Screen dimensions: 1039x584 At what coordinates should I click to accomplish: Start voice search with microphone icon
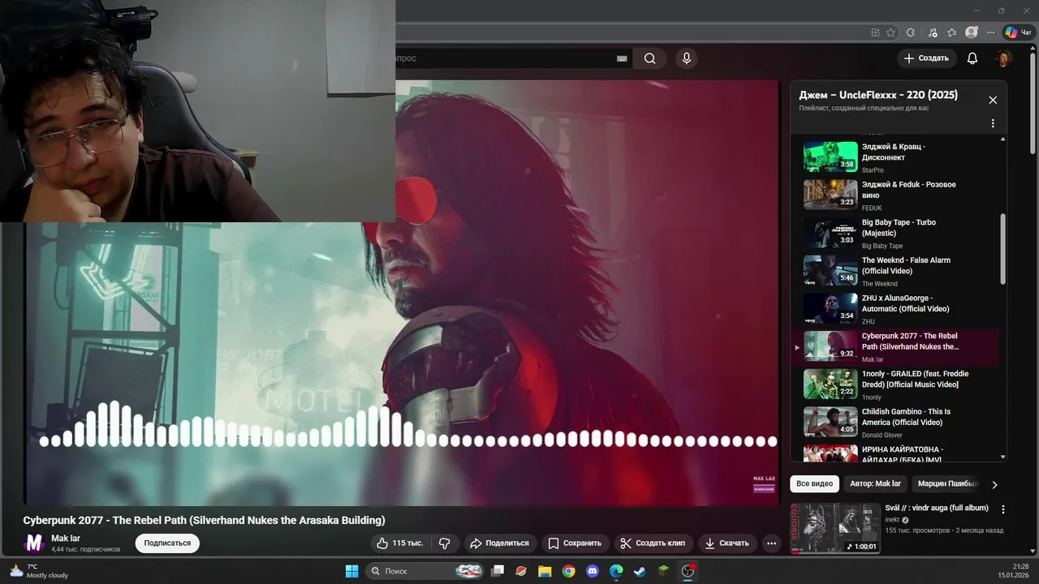click(x=687, y=58)
